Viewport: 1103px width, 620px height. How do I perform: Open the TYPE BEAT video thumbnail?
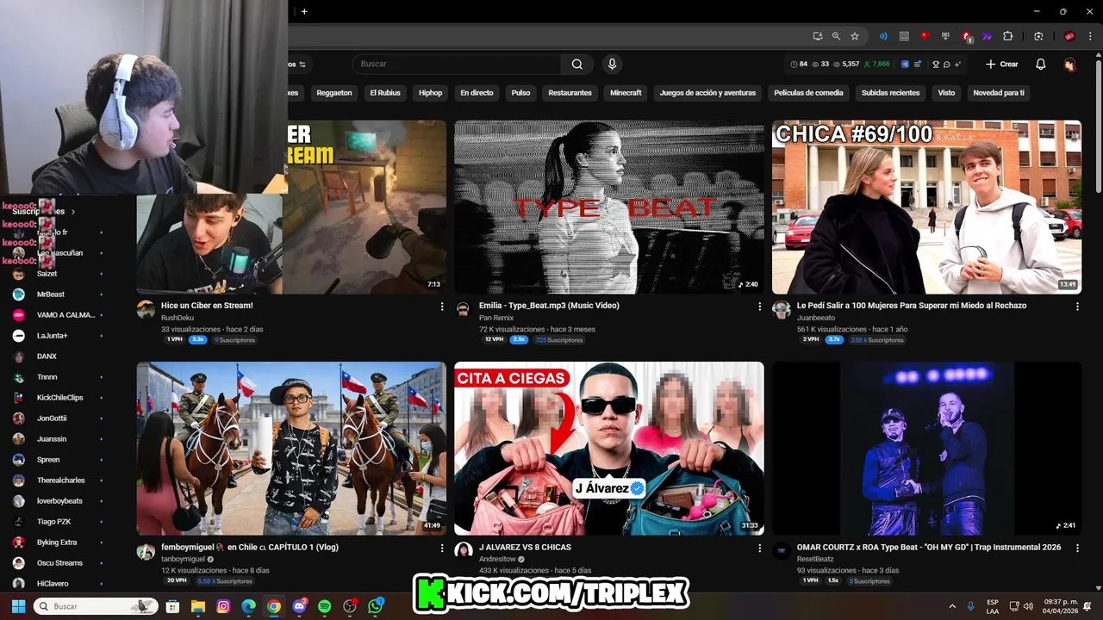(608, 207)
